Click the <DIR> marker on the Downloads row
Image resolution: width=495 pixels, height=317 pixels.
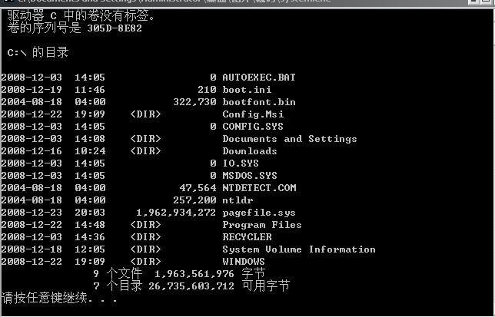(145, 151)
